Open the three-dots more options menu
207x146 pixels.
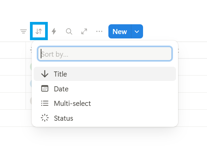coord(99,32)
